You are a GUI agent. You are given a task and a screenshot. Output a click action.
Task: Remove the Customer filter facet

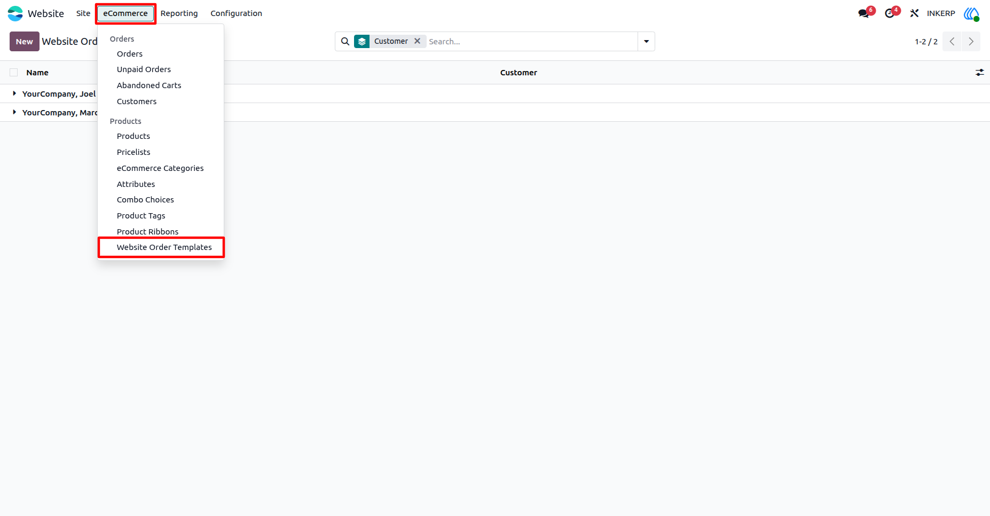[x=418, y=41]
